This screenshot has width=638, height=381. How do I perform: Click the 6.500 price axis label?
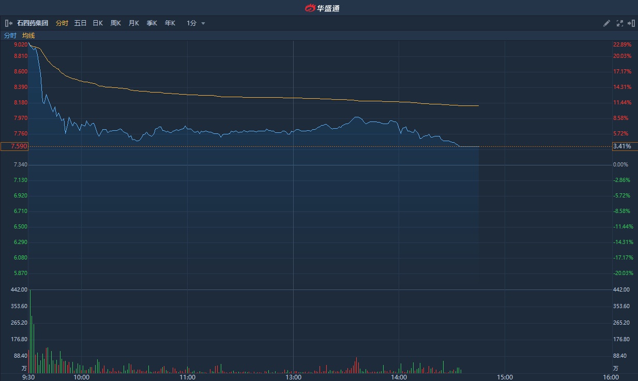click(21, 226)
